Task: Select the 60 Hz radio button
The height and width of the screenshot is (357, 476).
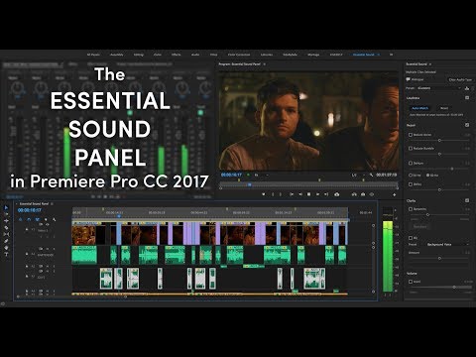Action: coord(427,176)
